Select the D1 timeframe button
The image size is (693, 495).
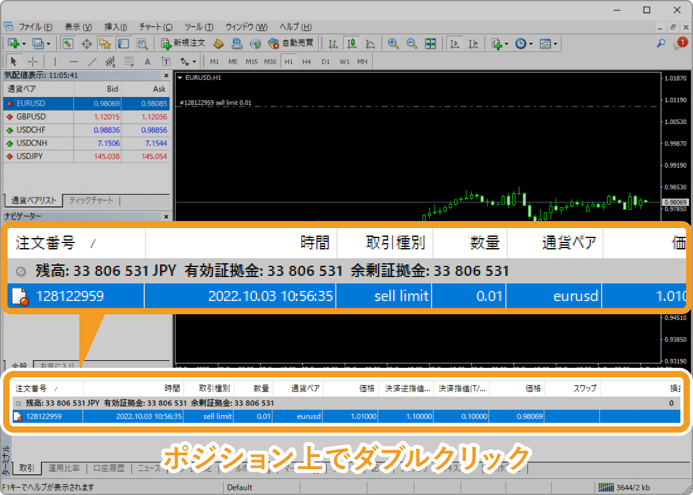pos(326,62)
